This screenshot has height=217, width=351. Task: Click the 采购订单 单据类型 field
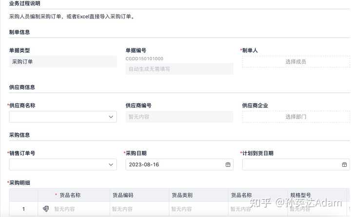(63, 61)
